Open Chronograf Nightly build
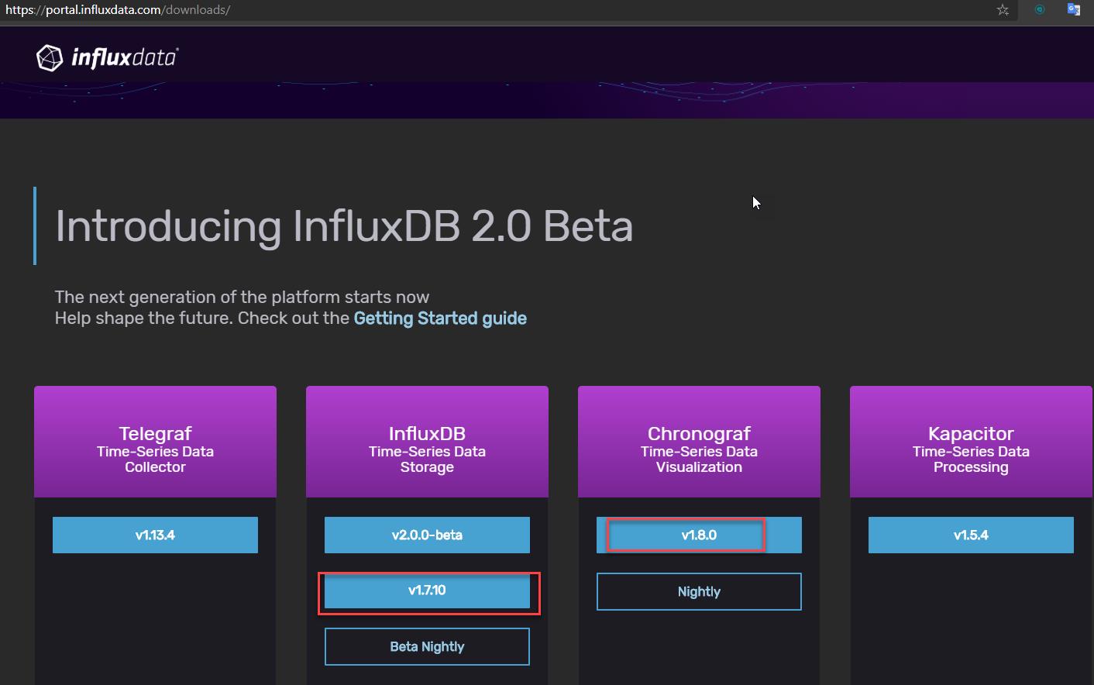 (x=699, y=591)
